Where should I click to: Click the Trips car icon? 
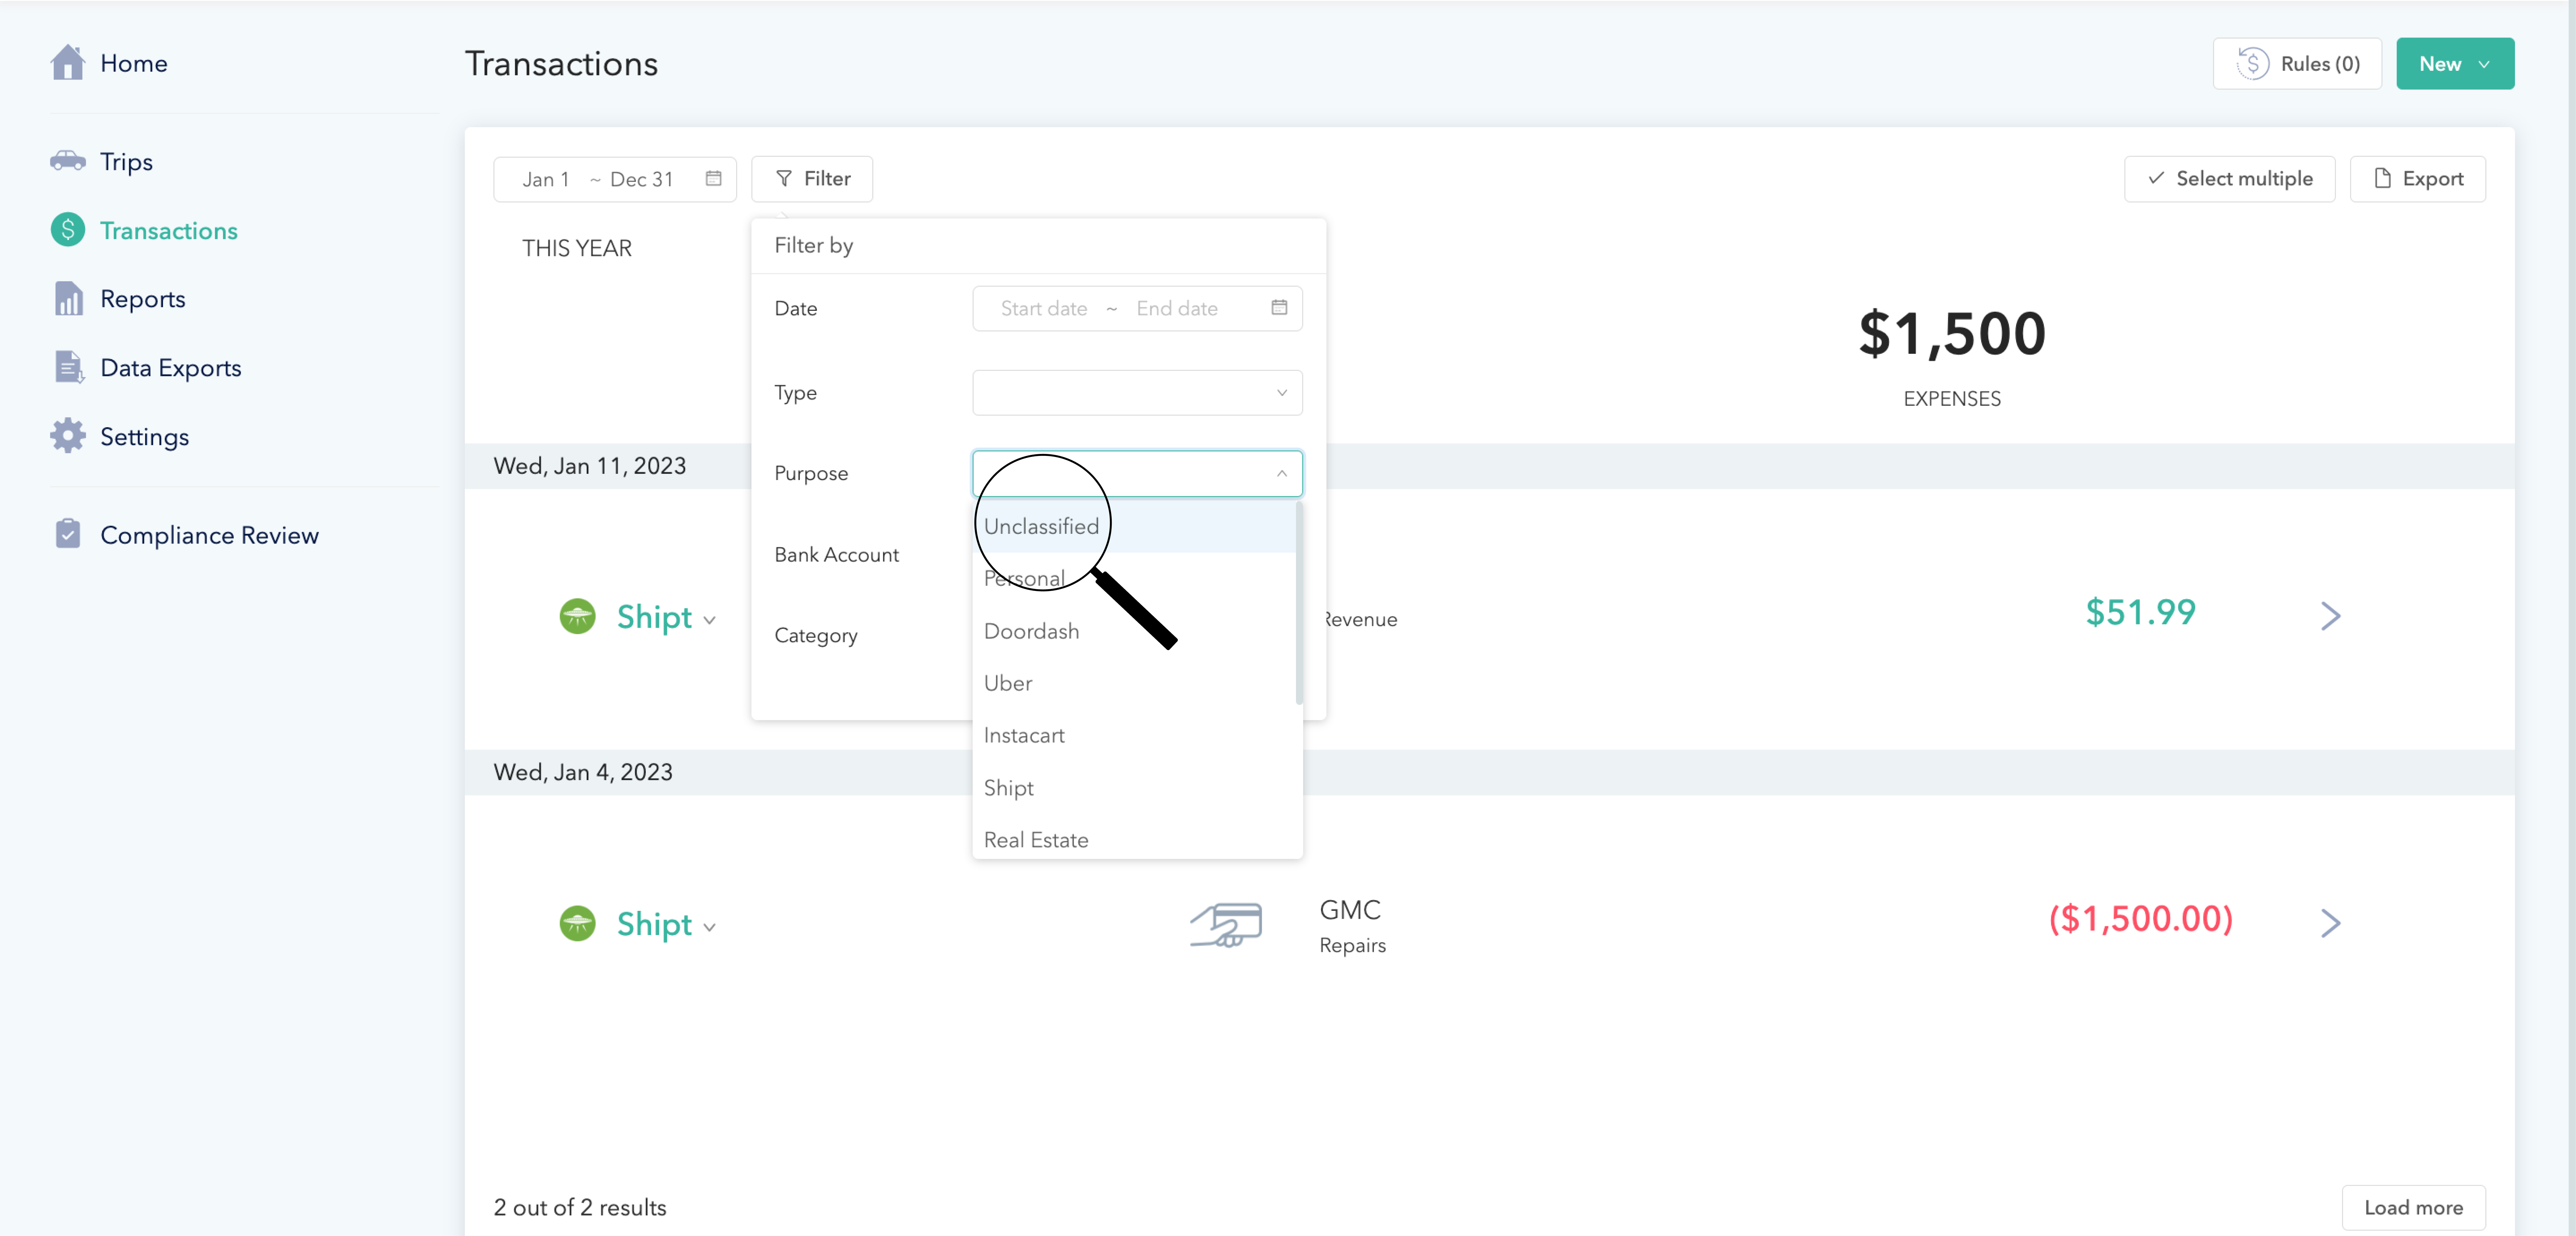click(68, 161)
